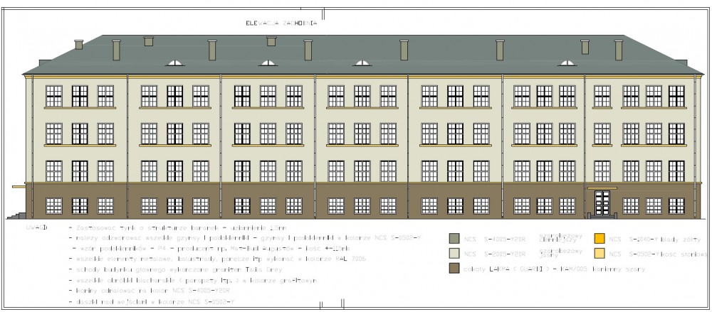The width and height of the screenshot is (712, 312).
Task: Click the leftmost semicircular dormer window on roof
Action: pyautogui.click(x=174, y=63)
